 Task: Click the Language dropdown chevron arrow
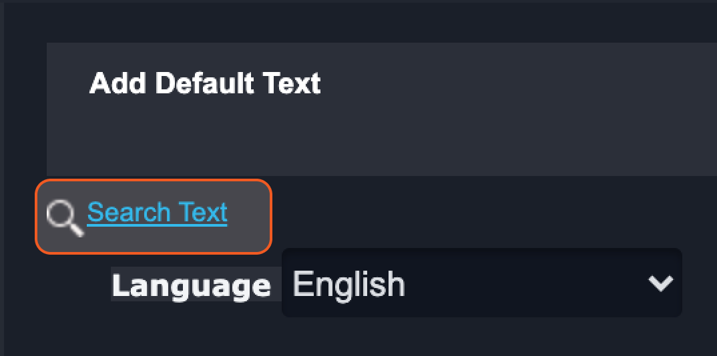pyautogui.click(x=660, y=283)
